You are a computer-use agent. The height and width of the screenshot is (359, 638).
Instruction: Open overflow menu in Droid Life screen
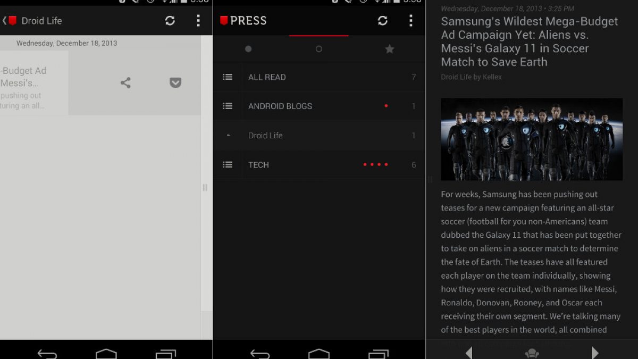click(x=198, y=21)
